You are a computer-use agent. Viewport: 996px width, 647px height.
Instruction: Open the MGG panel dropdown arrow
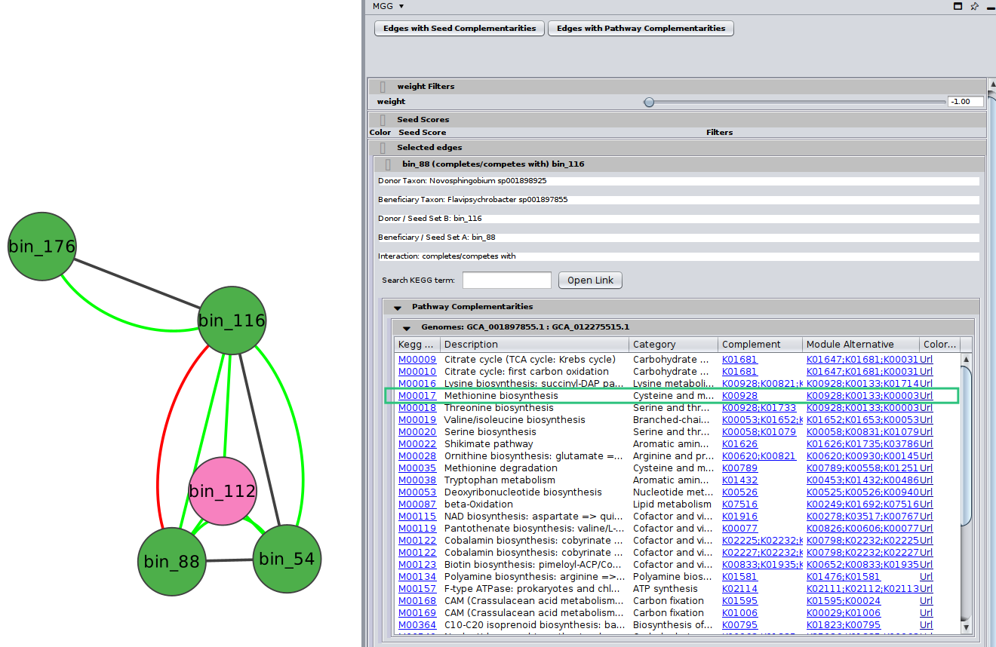(x=401, y=6)
